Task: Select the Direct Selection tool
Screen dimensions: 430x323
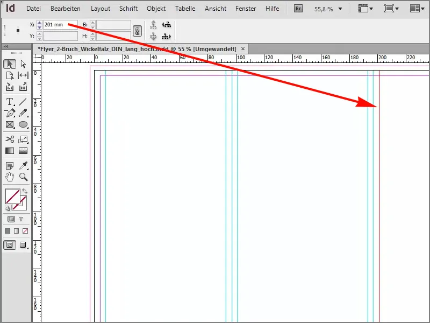Action: (23, 64)
